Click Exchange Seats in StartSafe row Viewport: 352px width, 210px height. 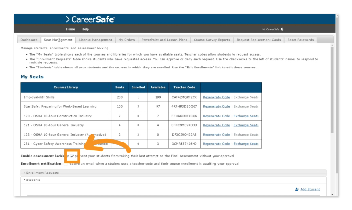(x=246, y=107)
